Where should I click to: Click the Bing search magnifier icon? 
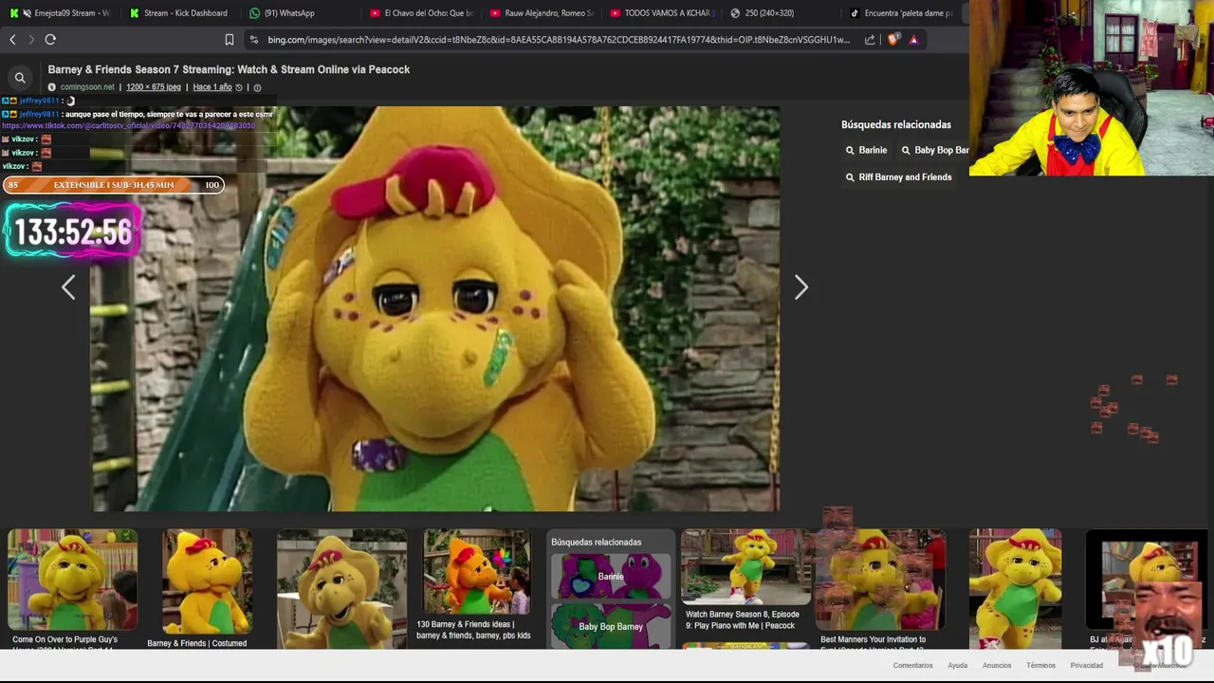[x=20, y=78]
